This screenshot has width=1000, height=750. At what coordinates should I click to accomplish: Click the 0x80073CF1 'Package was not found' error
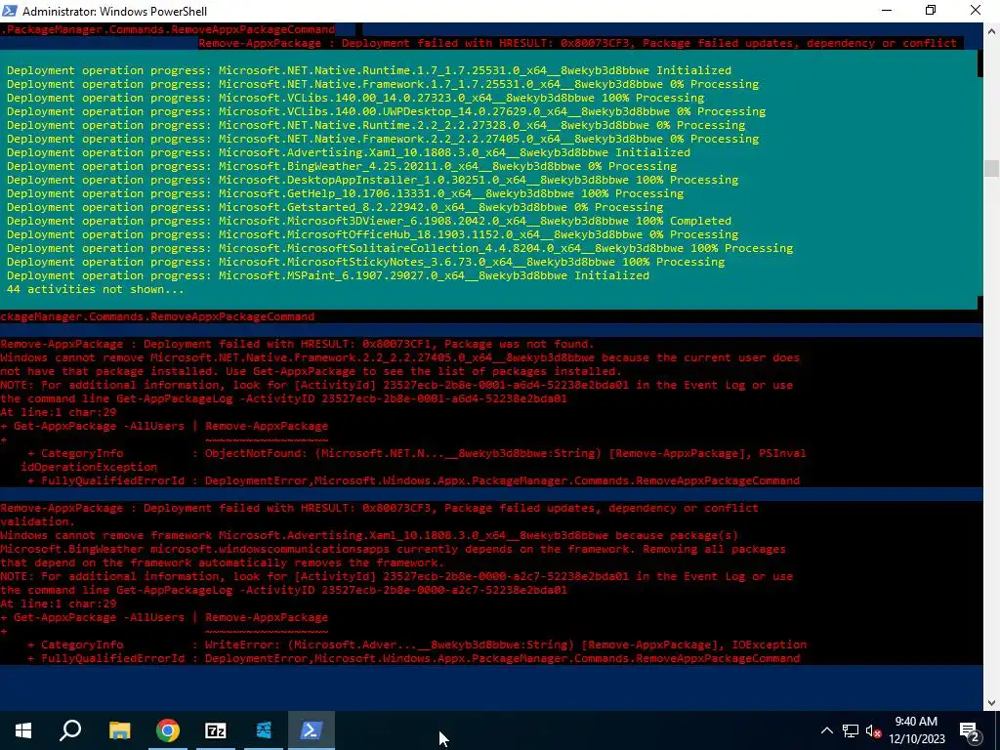point(297,345)
